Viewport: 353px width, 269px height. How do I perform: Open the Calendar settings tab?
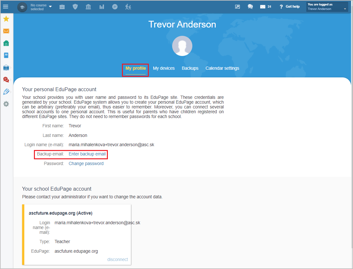222,68
